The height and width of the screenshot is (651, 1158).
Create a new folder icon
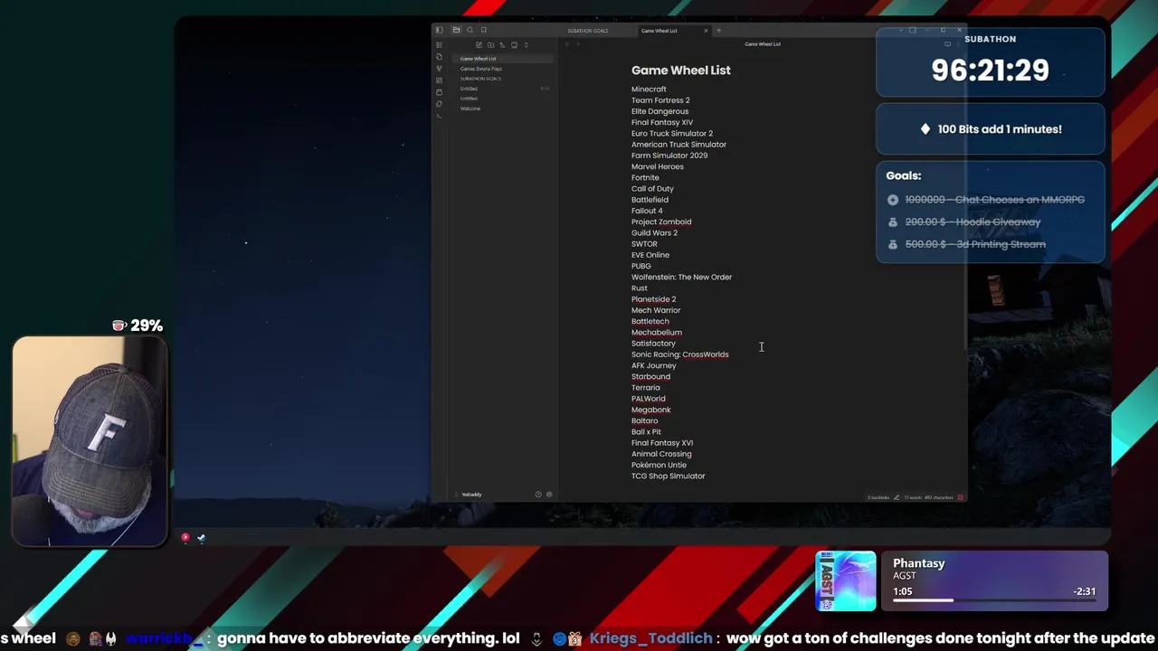(490, 45)
